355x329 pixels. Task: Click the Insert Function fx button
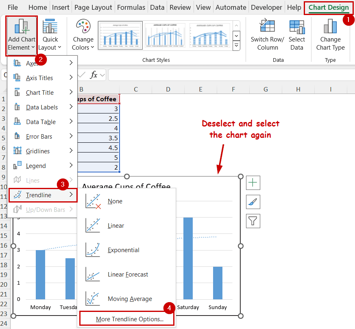94,75
